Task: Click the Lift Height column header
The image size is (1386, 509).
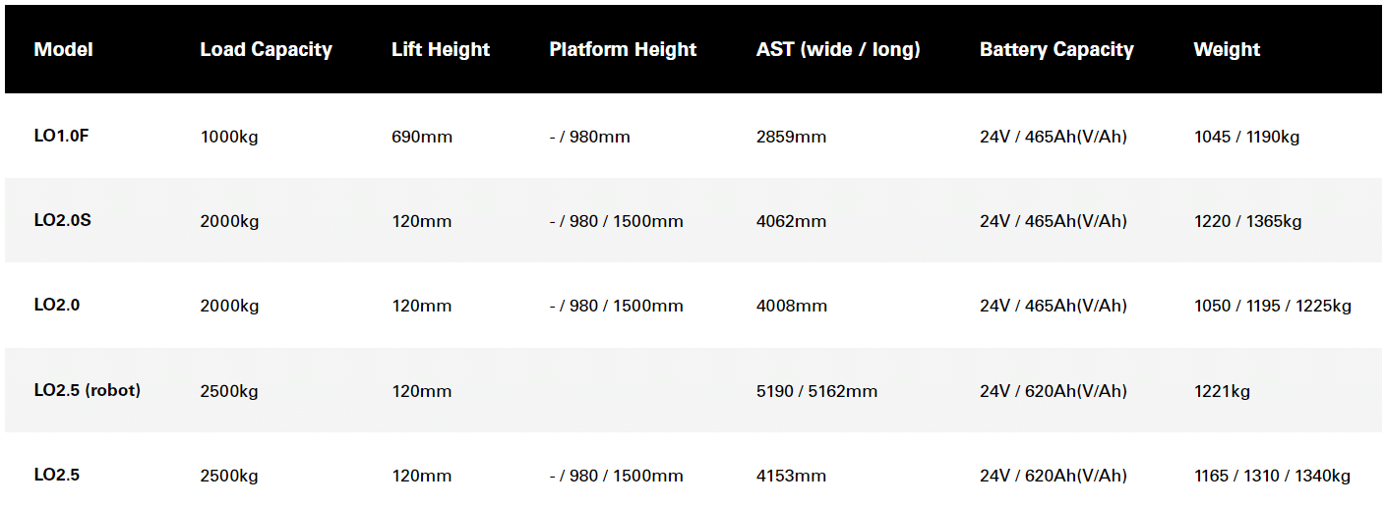Action: point(440,49)
